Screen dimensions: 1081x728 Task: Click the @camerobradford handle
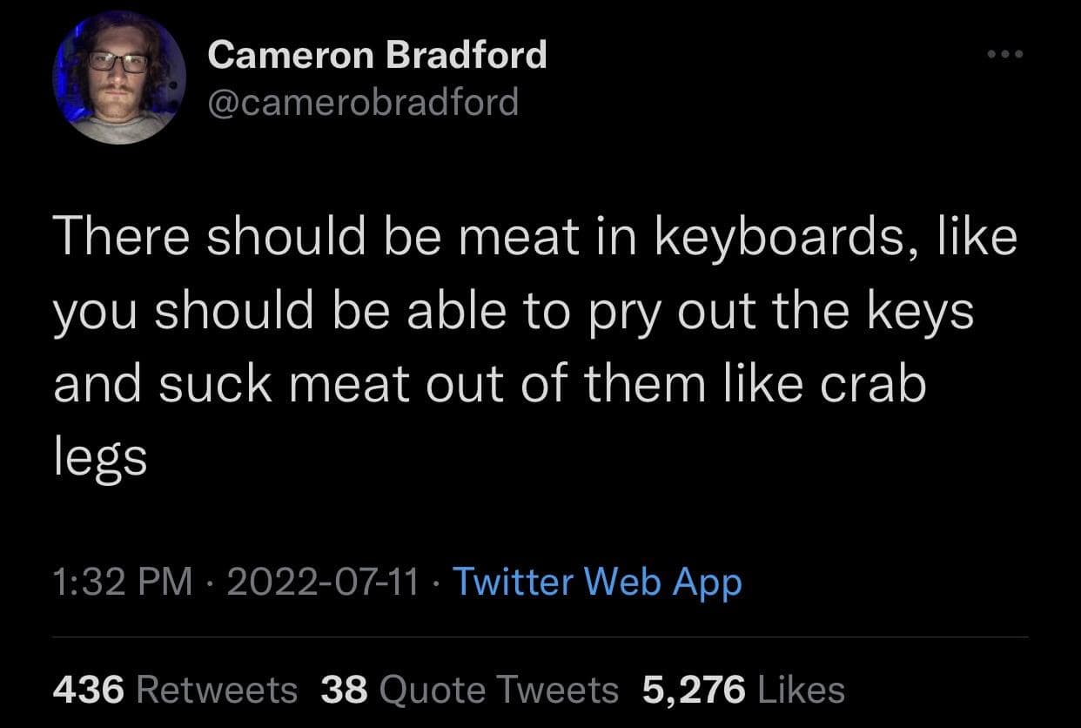(x=363, y=102)
